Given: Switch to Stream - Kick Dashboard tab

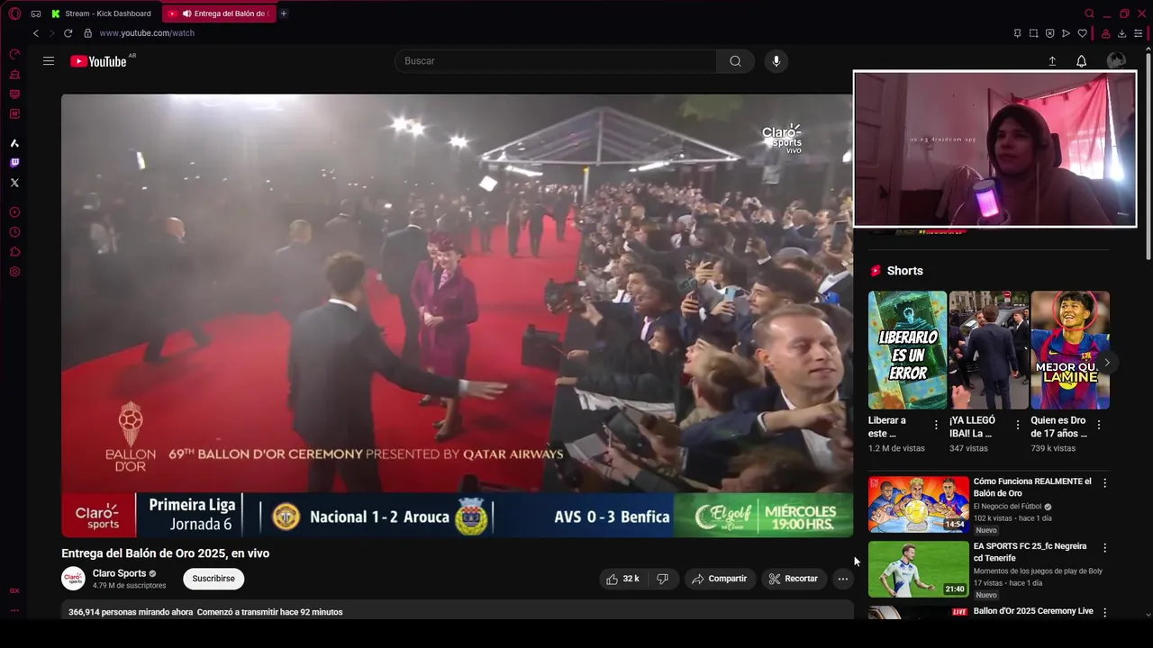Looking at the screenshot, I should [x=101, y=13].
